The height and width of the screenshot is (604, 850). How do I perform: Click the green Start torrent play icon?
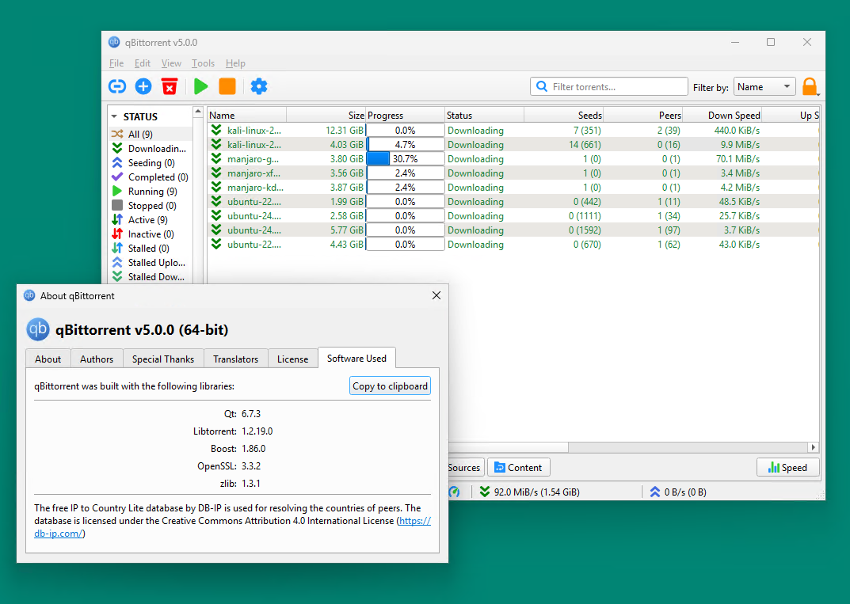(200, 86)
